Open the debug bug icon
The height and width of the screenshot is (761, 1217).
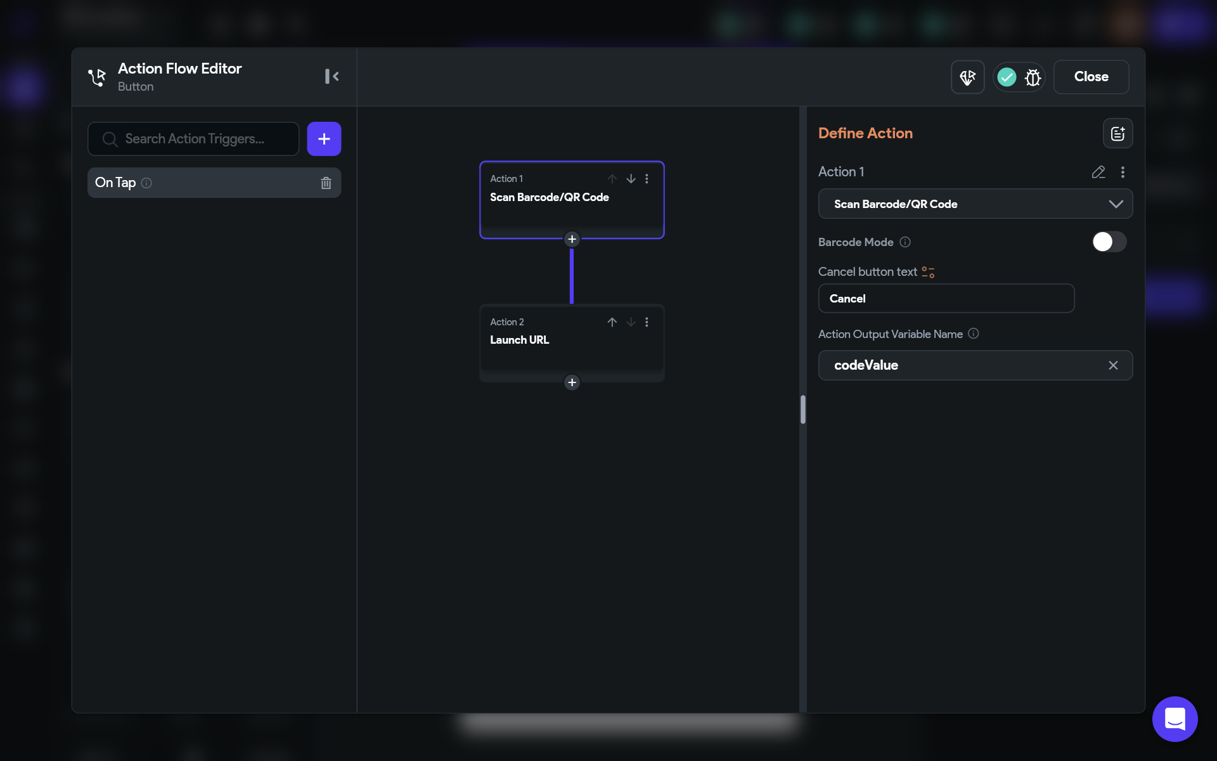(1033, 77)
